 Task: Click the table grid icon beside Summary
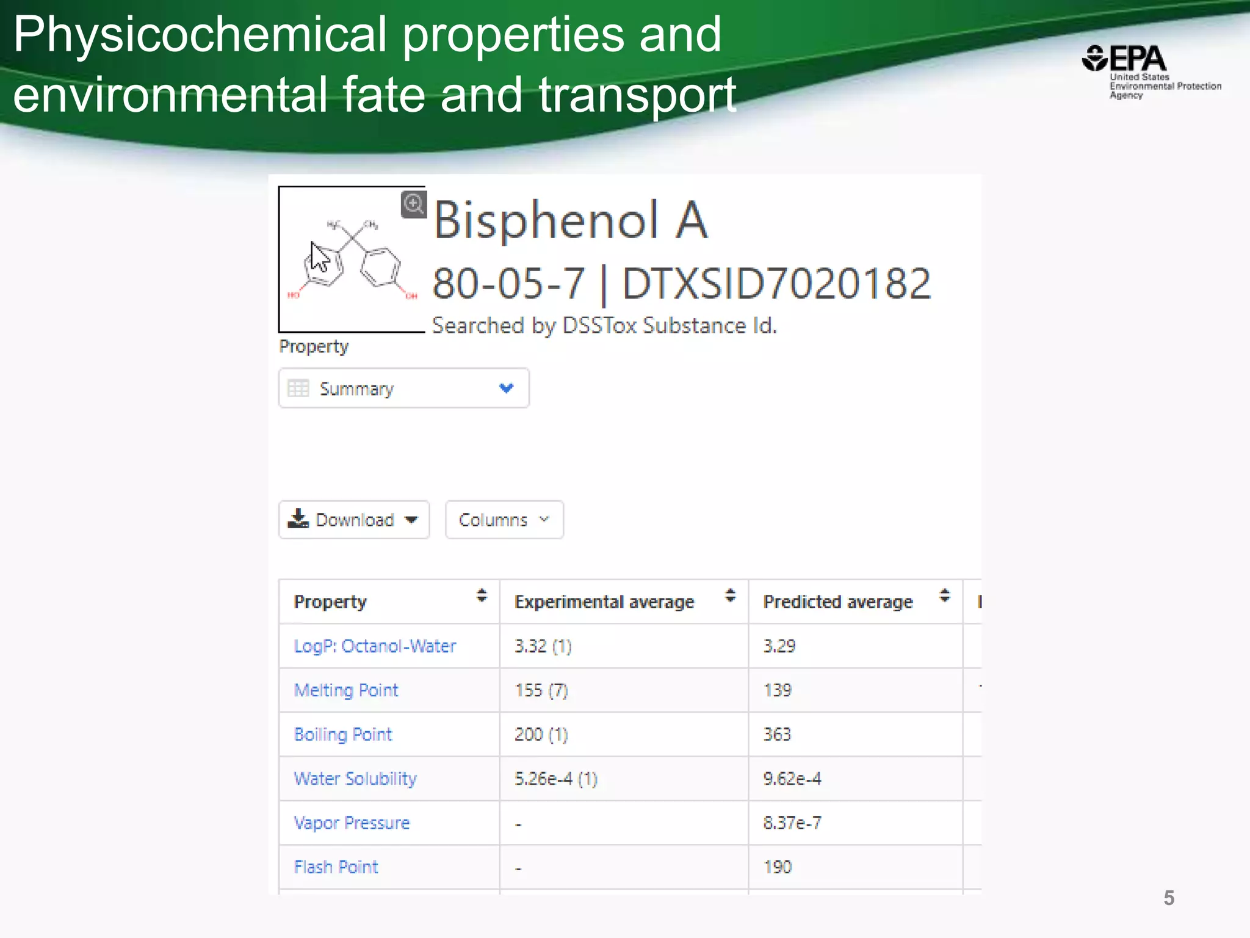coord(298,388)
